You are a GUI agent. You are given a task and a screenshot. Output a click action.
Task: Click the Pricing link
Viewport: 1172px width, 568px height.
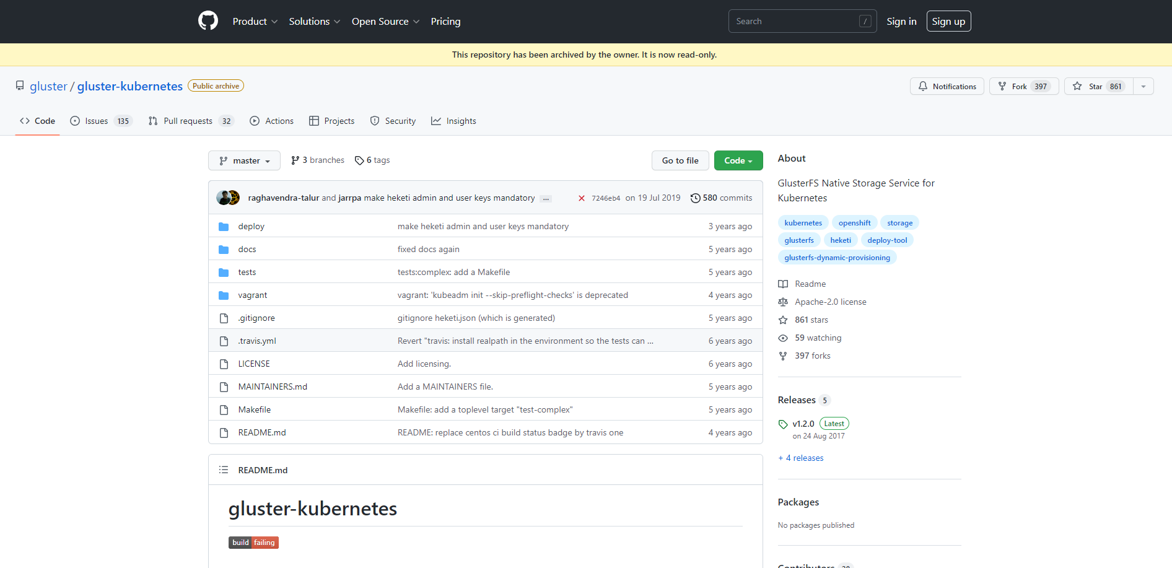tap(446, 21)
